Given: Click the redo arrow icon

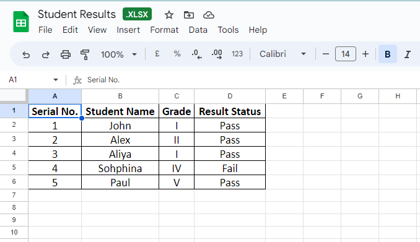Looking at the screenshot, I should [46, 54].
